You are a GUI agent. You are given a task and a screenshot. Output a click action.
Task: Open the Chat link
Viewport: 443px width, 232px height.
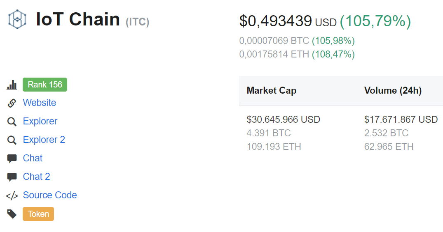tap(33, 158)
